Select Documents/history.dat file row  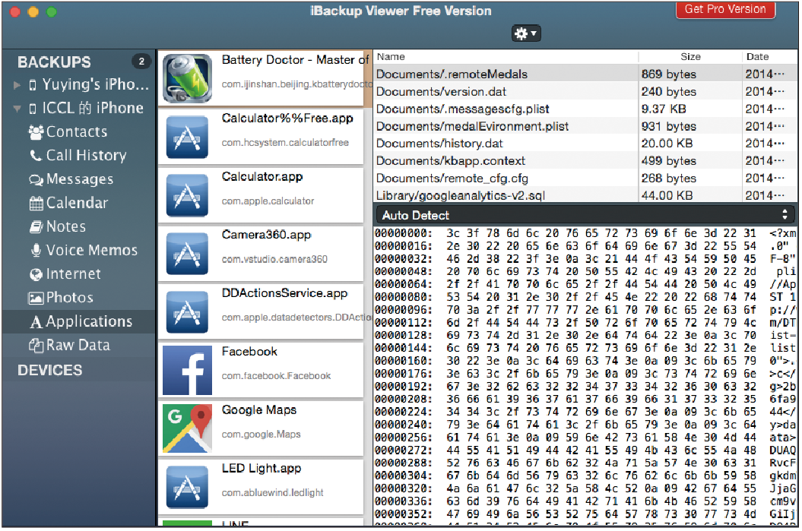click(585, 144)
